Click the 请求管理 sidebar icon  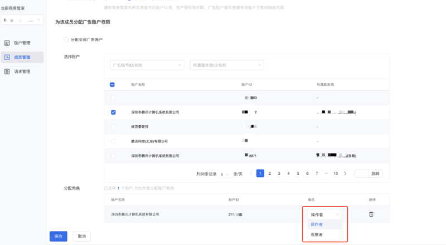7,71
